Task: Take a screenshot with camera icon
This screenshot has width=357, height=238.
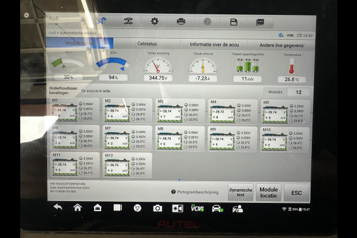Action: 157,208
